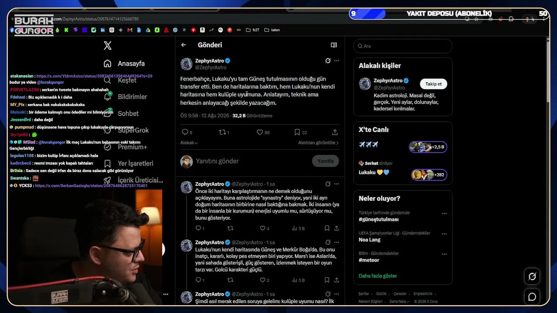Open the floating messages button
Viewport: 557px width, 313px height.
[532, 297]
